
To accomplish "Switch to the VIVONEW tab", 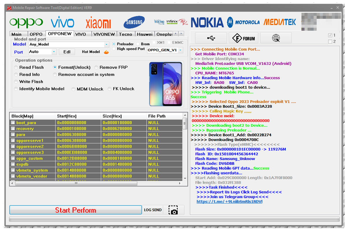I will point(104,34).
